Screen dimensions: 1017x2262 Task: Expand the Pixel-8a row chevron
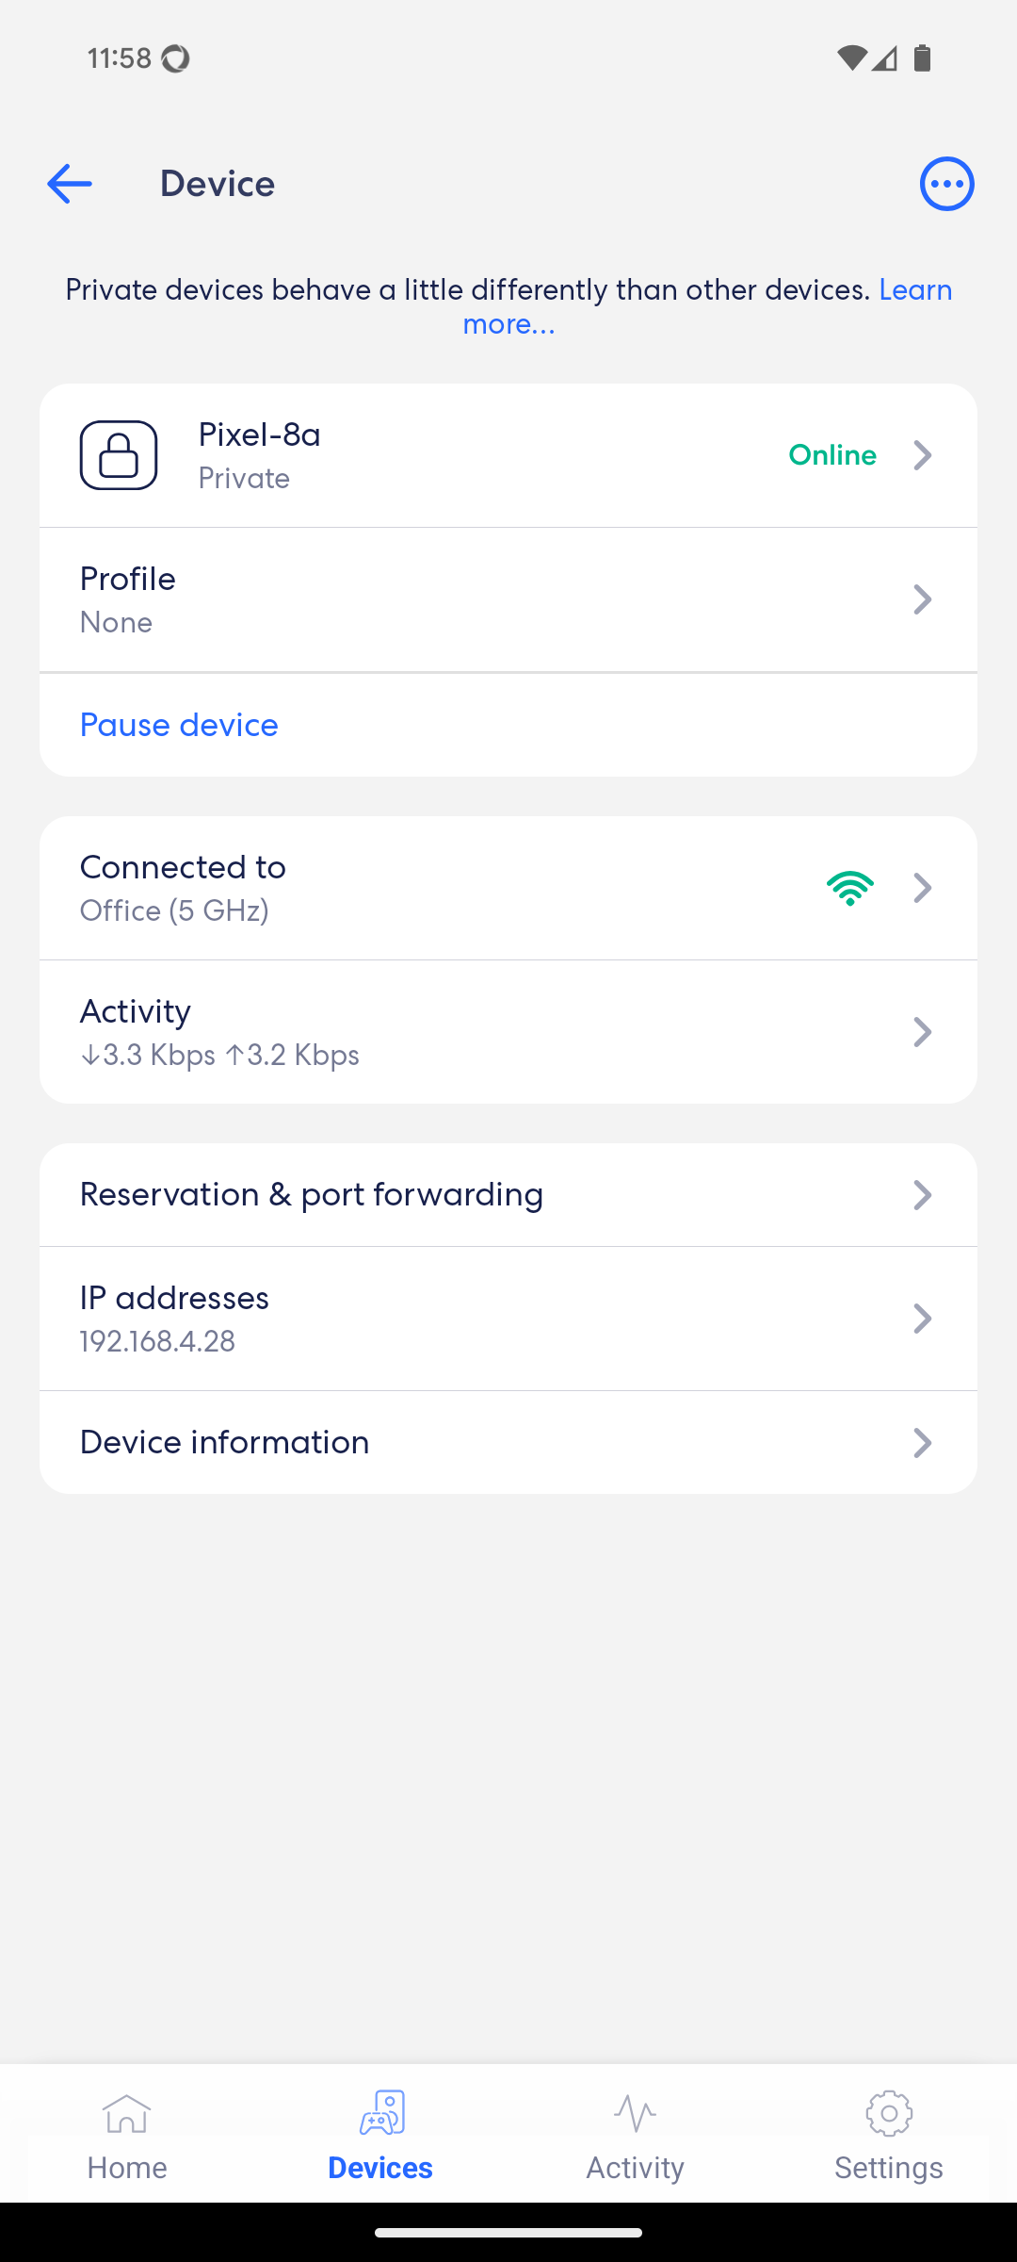pos(923,455)
